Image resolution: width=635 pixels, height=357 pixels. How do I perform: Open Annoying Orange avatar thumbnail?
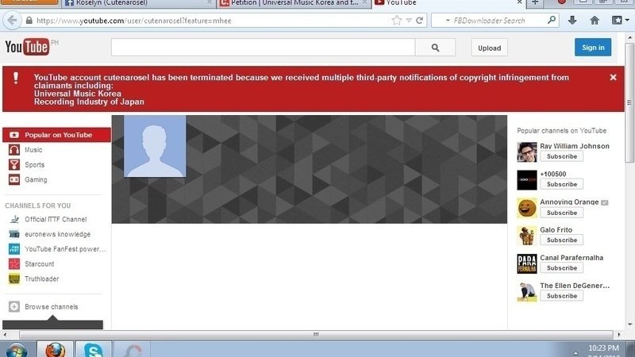(x=527, y=208)
